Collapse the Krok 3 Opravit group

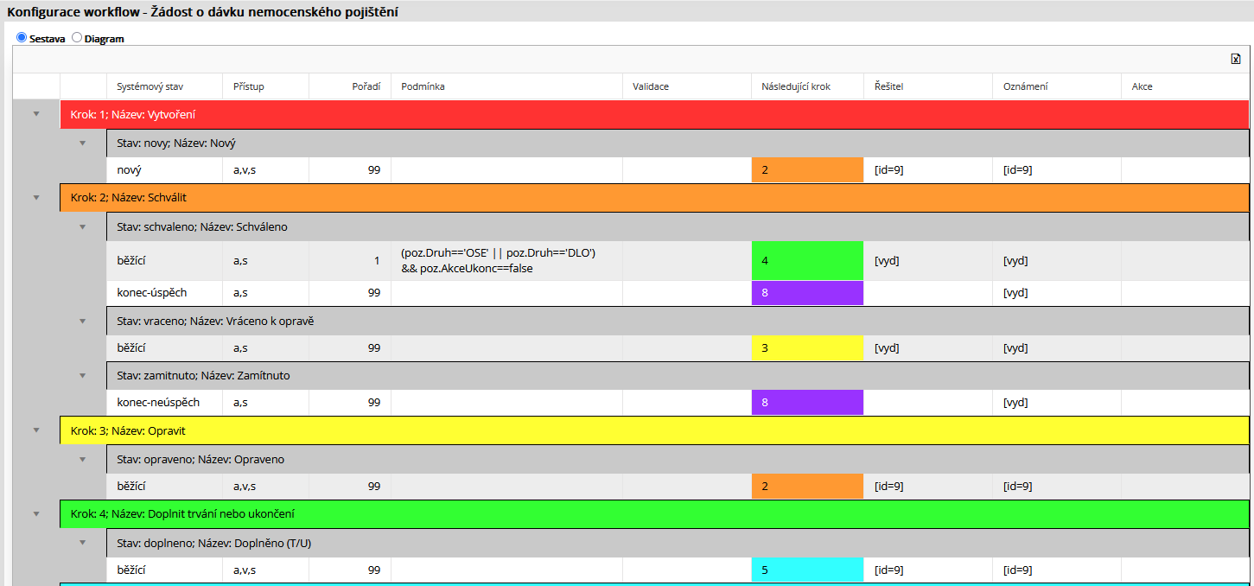point(36,430)
